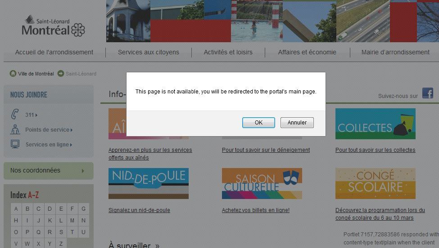
Task: Click the 311 phone icon
Action: [15, 115]
